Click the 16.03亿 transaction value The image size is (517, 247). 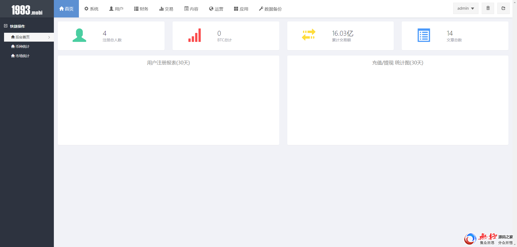pos(343,33)
